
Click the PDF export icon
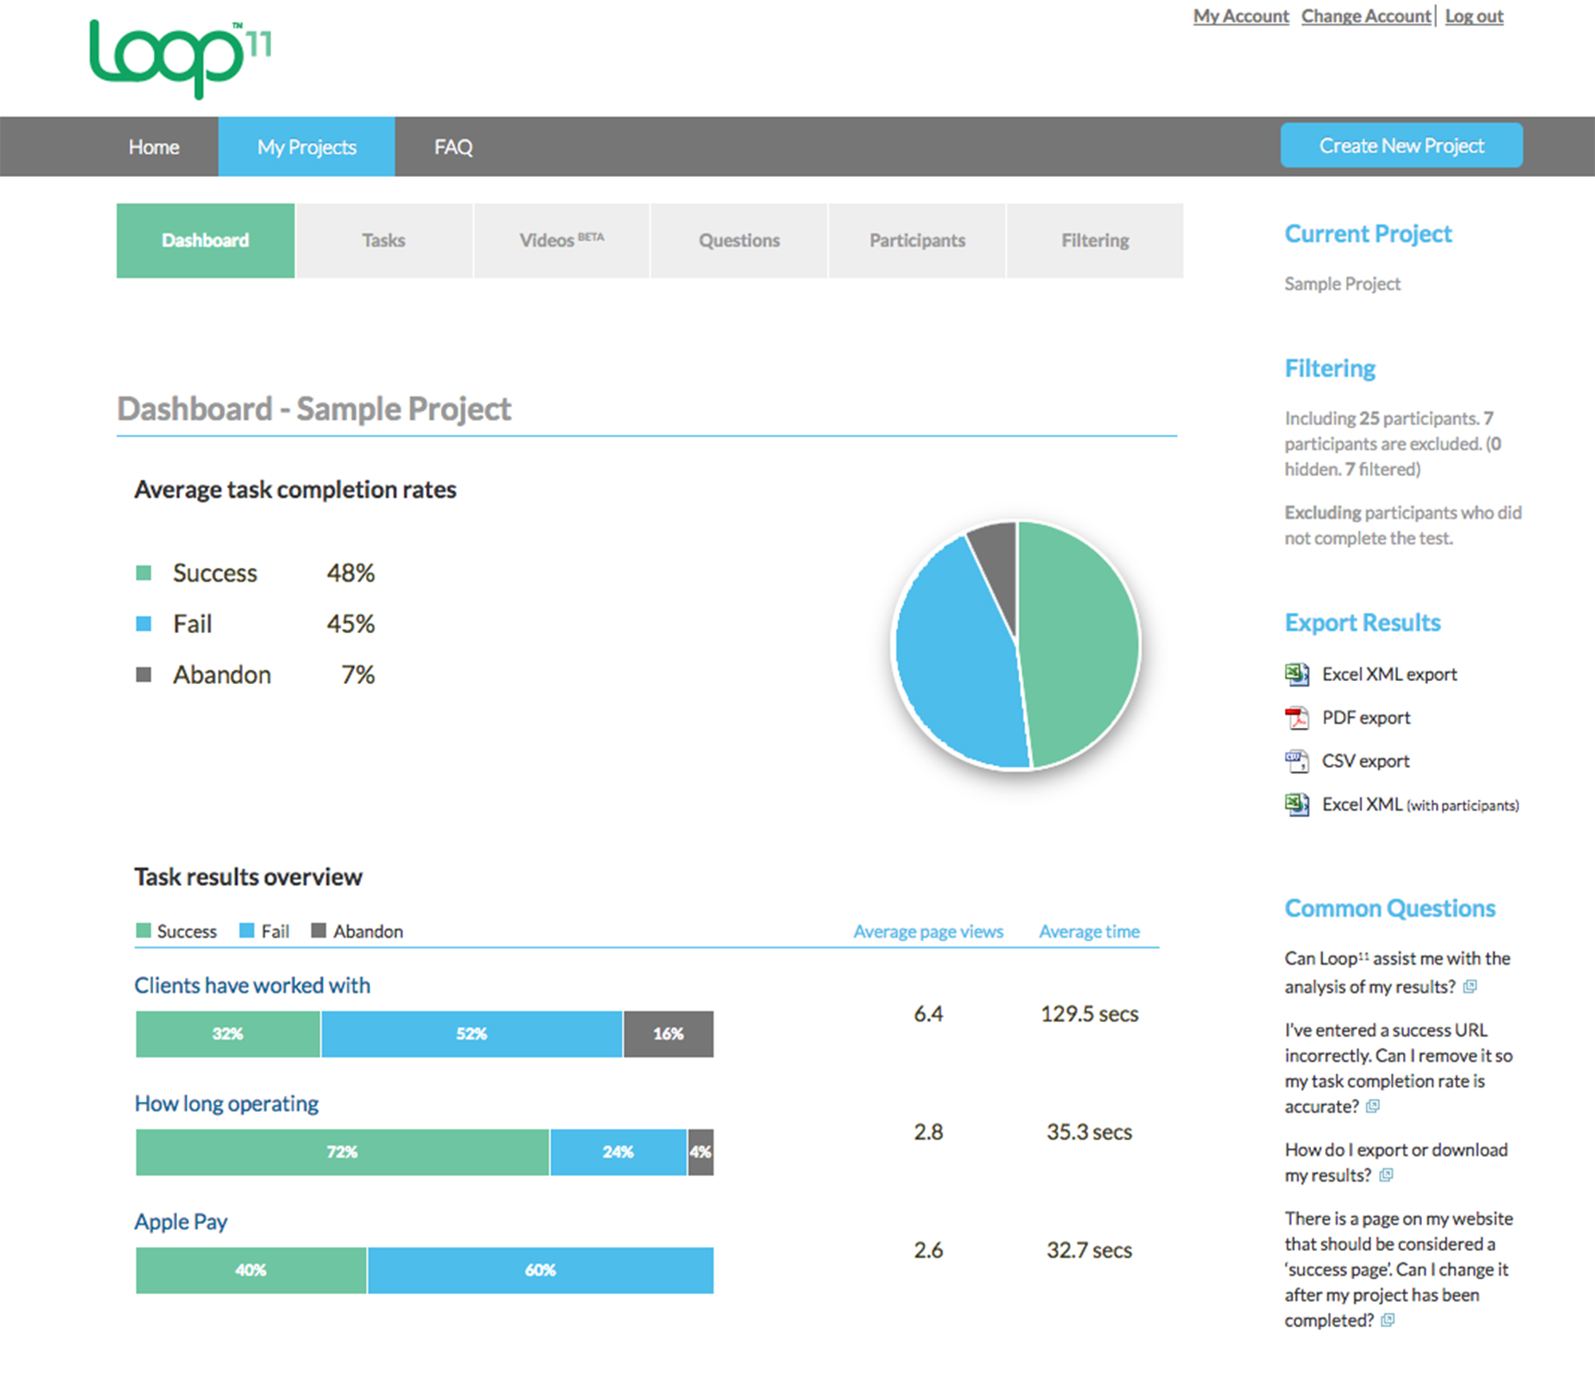(x=1296, y=718)
